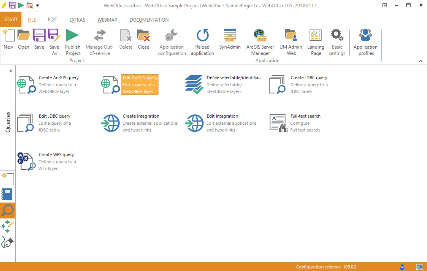Click the Delete document icon
The width and height of the screenshot is (427, 271).
pos(126,35)
